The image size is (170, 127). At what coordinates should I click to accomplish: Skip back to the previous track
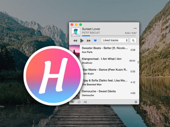point(75,41)
